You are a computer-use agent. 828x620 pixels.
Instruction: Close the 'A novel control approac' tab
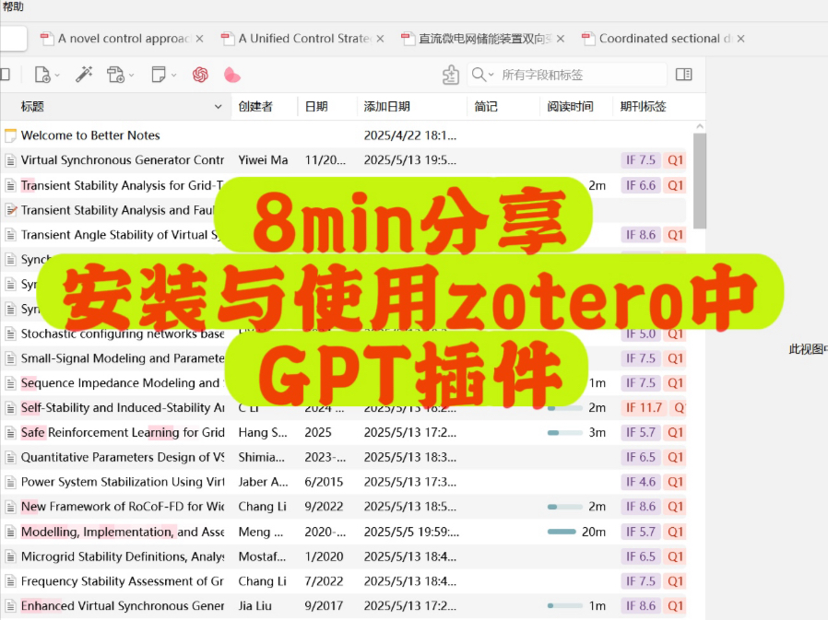[199, 39]
